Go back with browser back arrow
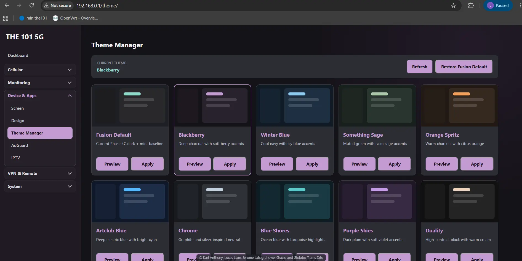522x261 pixels. tap(7, 6)
